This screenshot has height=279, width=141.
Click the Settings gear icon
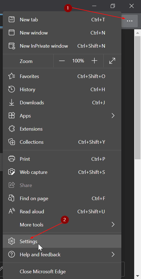pos(12,241)
